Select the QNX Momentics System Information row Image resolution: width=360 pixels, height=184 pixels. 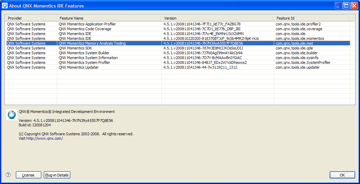coord(178,58)
